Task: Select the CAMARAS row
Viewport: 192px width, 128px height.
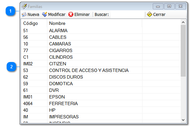Action: pos(101,44)
